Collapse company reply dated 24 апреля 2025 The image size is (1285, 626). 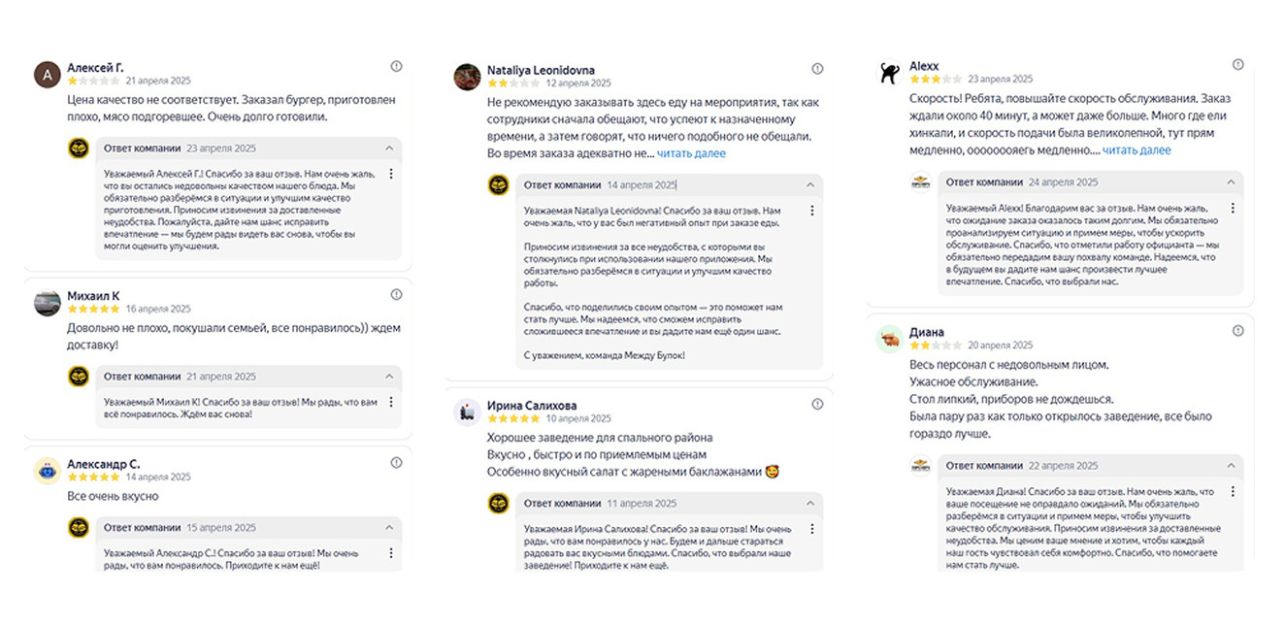point(1232,181)
